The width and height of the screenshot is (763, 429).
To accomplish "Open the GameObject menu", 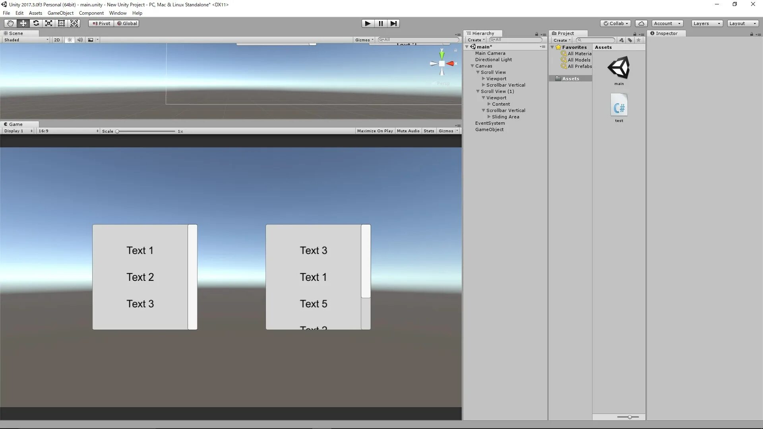I will (60, 13).
